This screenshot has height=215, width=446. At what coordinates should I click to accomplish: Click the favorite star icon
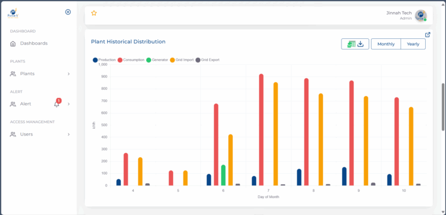[x=94, y=13]
